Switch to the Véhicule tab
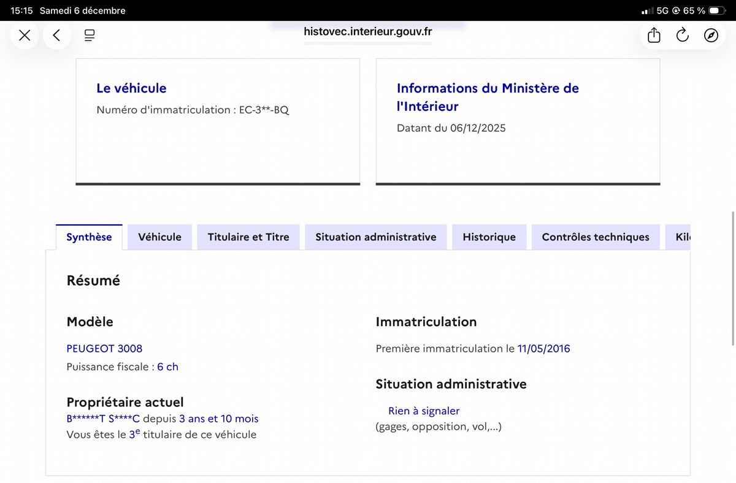Image resolution: width=736 pixels, height=483 pixels. click(x=159, y=237)
